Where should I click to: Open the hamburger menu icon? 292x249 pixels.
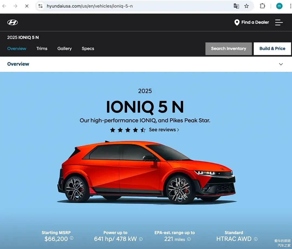coord(279,22)
